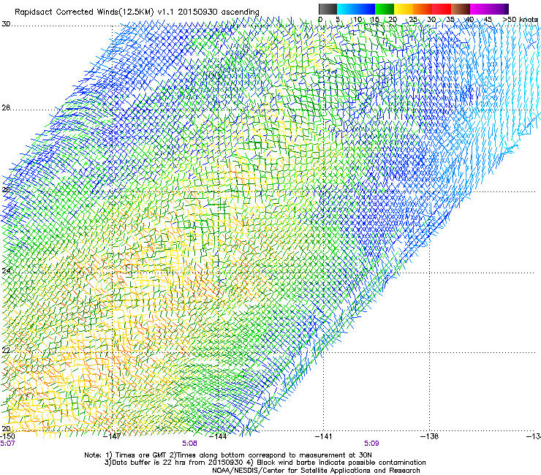
Task: Click the latitude axis label '22'
Action: (x=6, y=351)
